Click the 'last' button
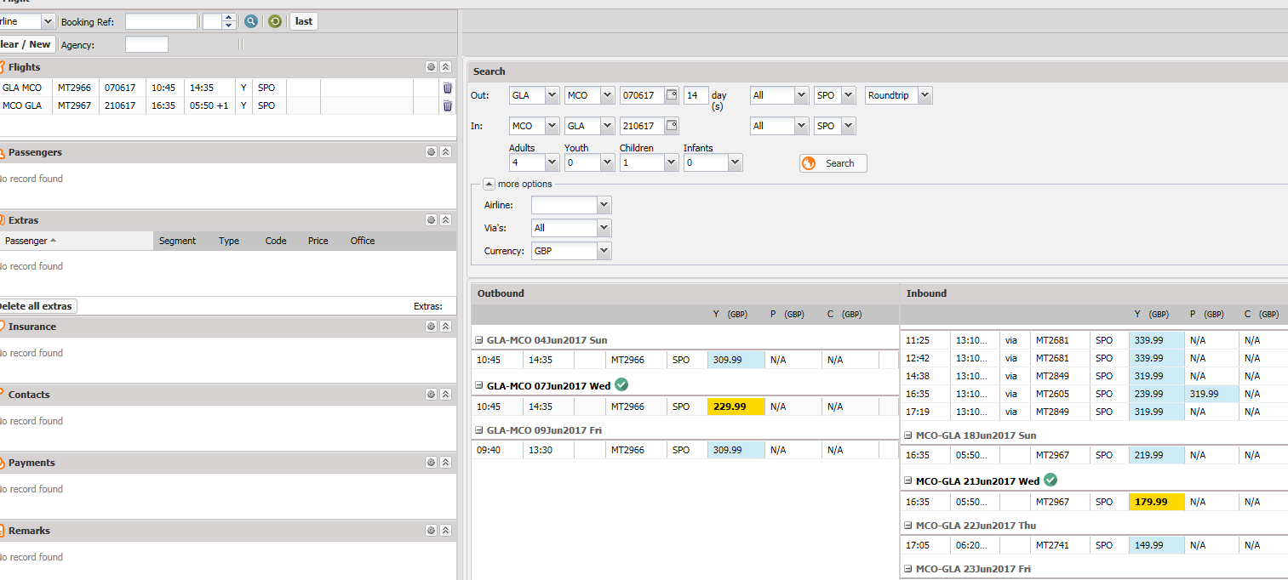Screen dimensions: 1288x580 (x=304, y=21)
